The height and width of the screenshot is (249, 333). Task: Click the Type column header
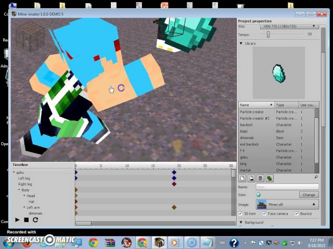tap(286, 105)
